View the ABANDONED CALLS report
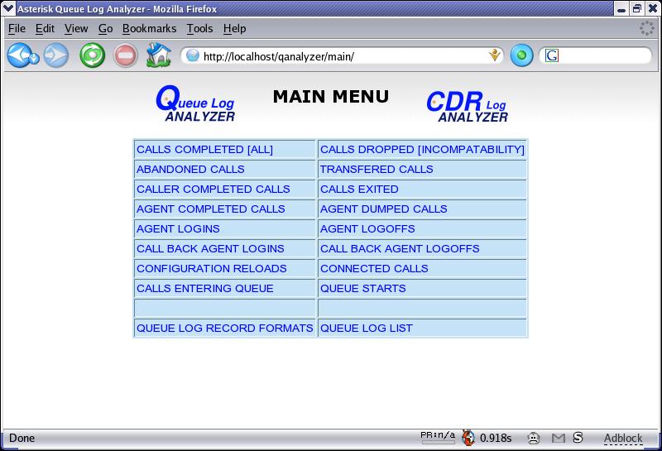The width and height of the screenshot is (662, 451). coord(190,170)
